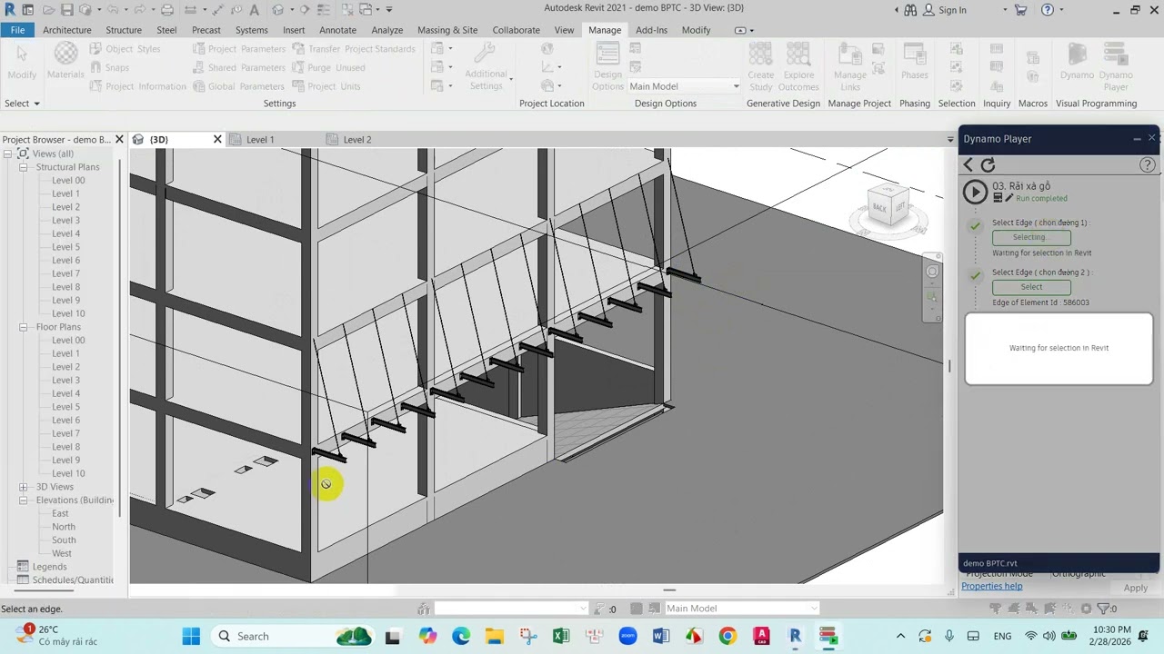
Task: Open a project with the quick access Open icon
Action: 48,10
